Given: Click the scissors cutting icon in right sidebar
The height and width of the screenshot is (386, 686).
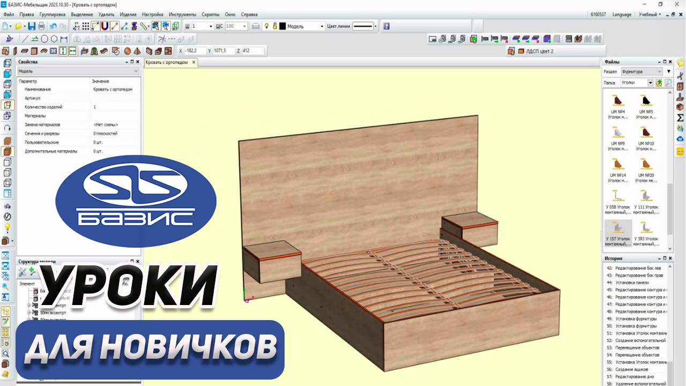Looking at the screenshot, I should [x=680, y=75].
